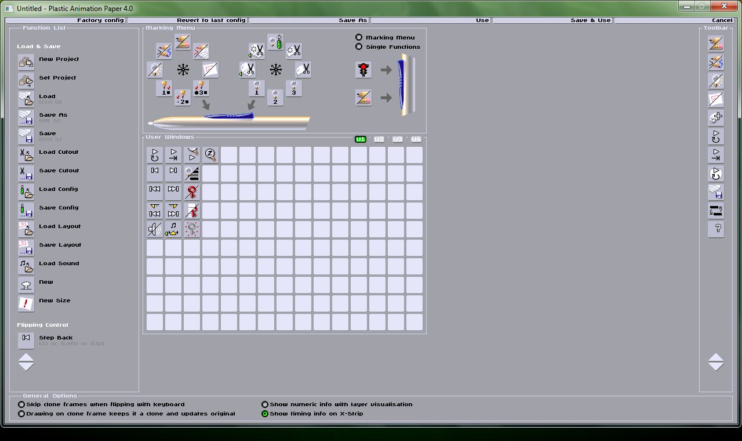The image size is (742, 441).
Task: Disable Show timing info on X-Strip
Action: click(x=265, y=414)
